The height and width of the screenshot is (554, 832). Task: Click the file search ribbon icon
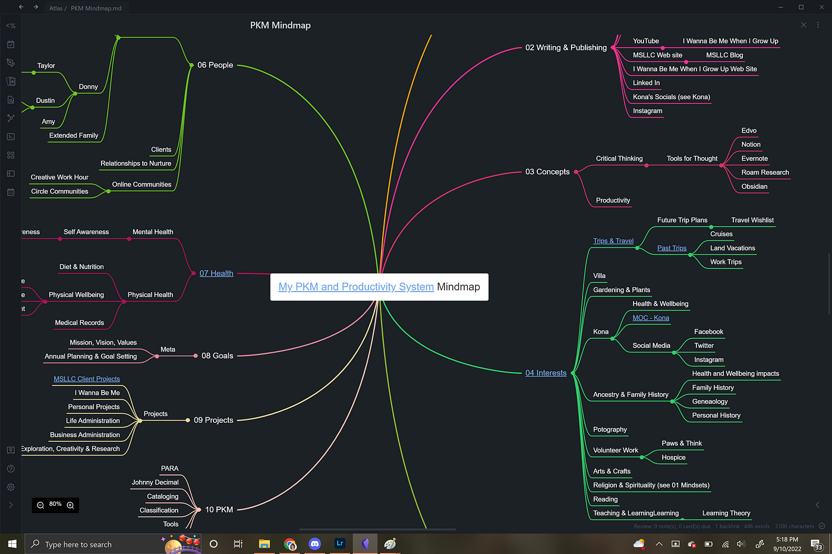pyautogui.click(x=11, y=100)
